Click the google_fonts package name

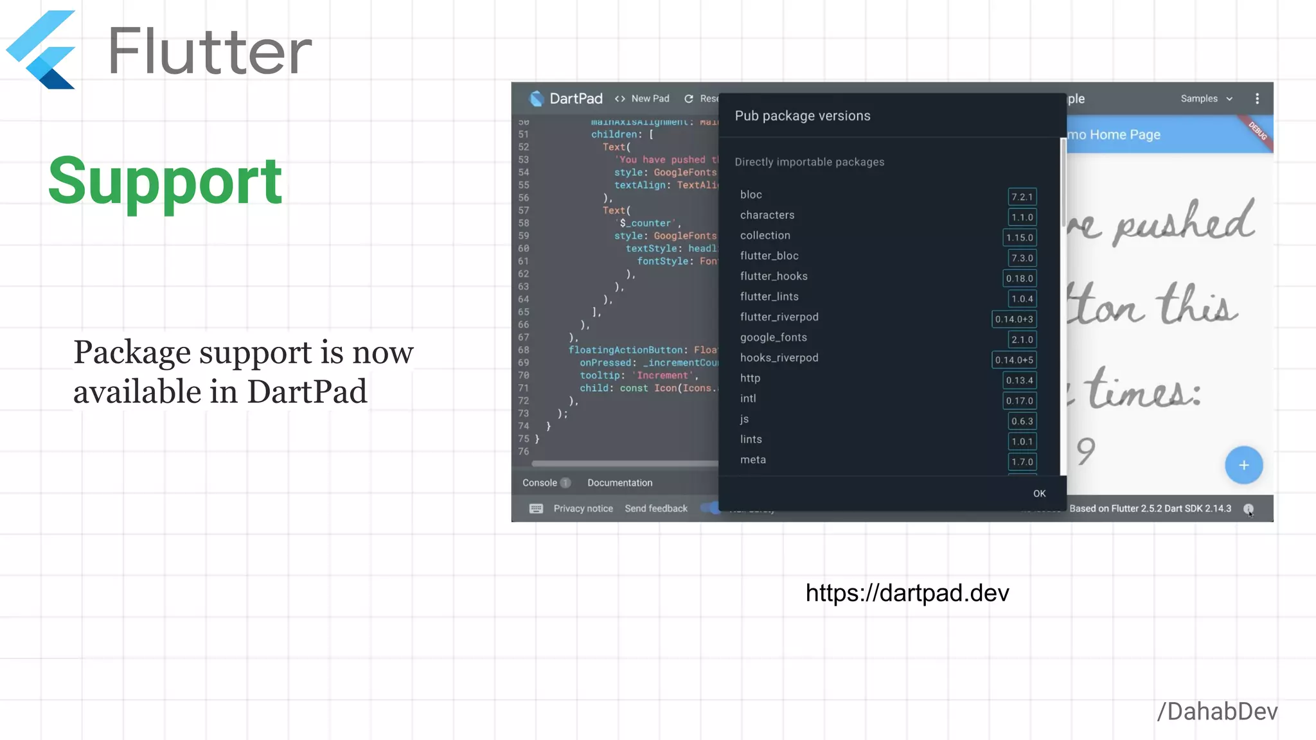coord(773,338)
